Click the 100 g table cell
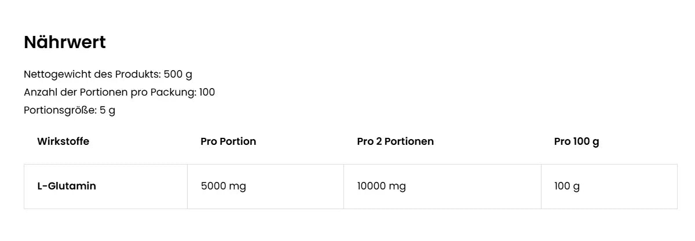This screenshot has width=695, height=241. (566, 186)
